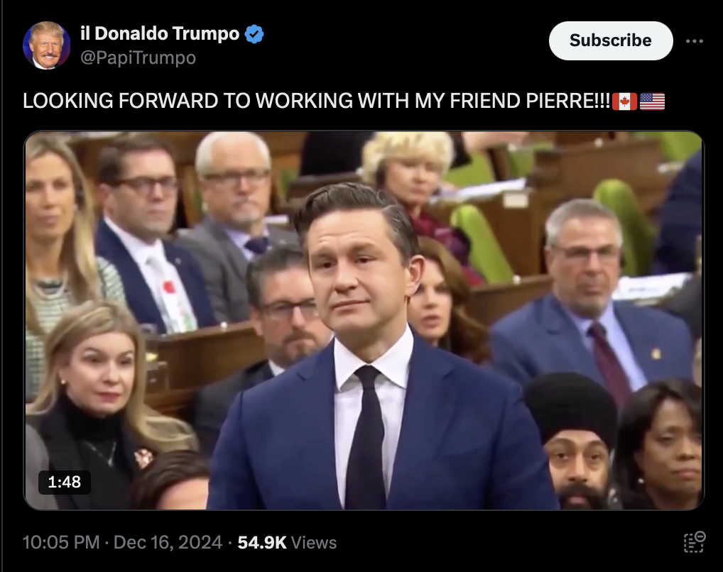The image size is (723, 572).
Task: Click the blonde woman in black turtleneck
Action: 99,397
